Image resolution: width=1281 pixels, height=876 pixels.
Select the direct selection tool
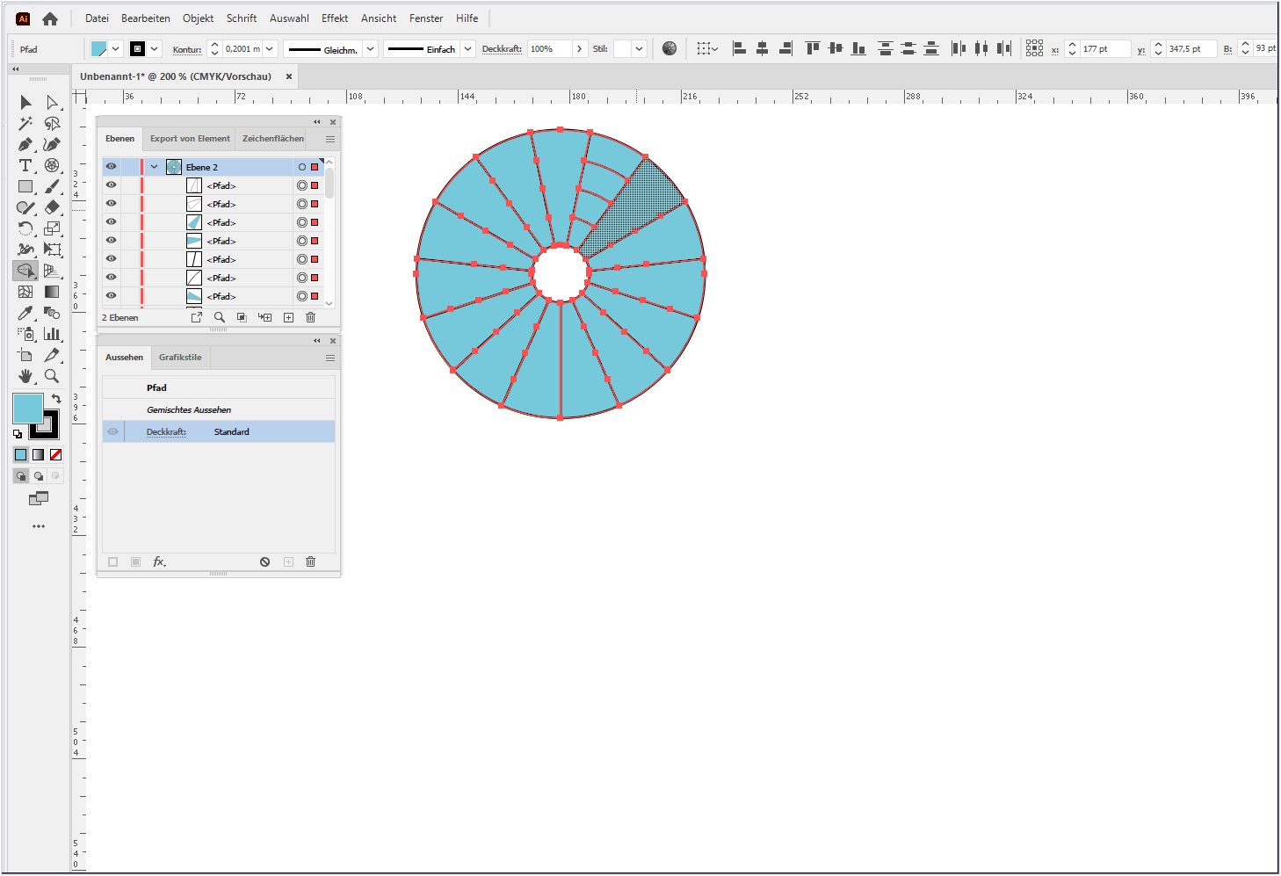(x=52, y=102)
